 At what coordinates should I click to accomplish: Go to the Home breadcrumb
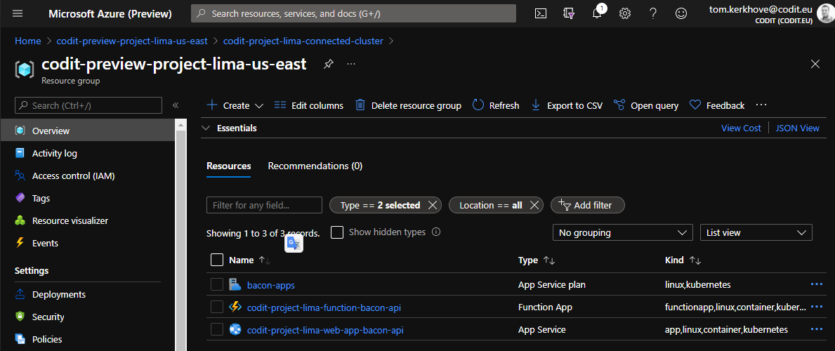27,41
